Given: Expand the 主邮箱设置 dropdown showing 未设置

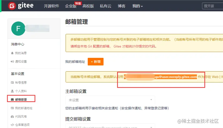Looking at the screenshot, I should [110, 100].
